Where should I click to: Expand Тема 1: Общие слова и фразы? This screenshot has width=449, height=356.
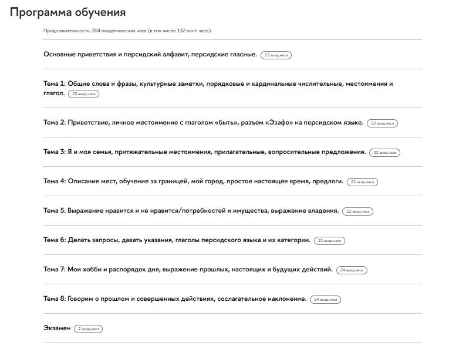(218, 84)
